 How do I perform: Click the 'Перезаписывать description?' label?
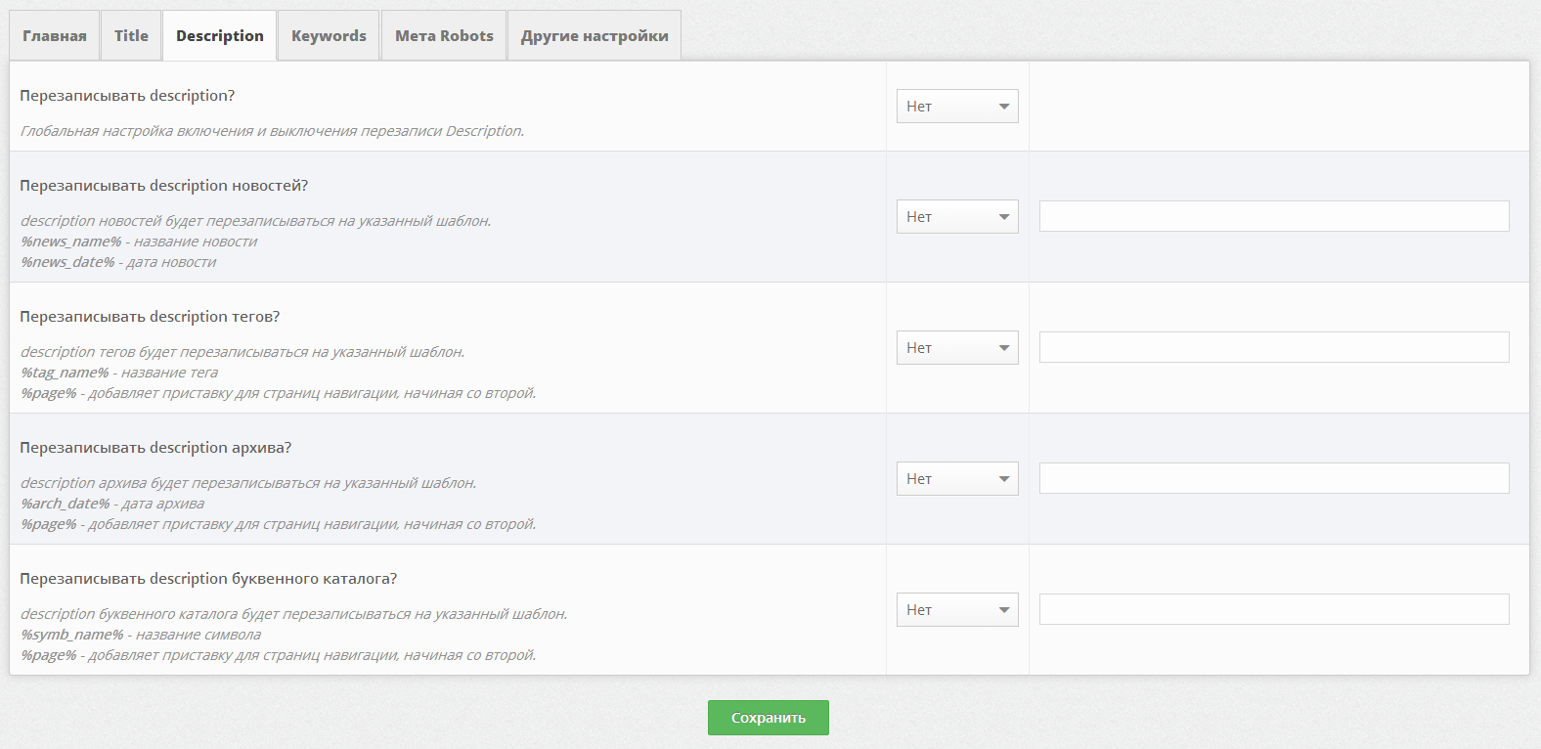pyautogui.click(x=127, y=96)
